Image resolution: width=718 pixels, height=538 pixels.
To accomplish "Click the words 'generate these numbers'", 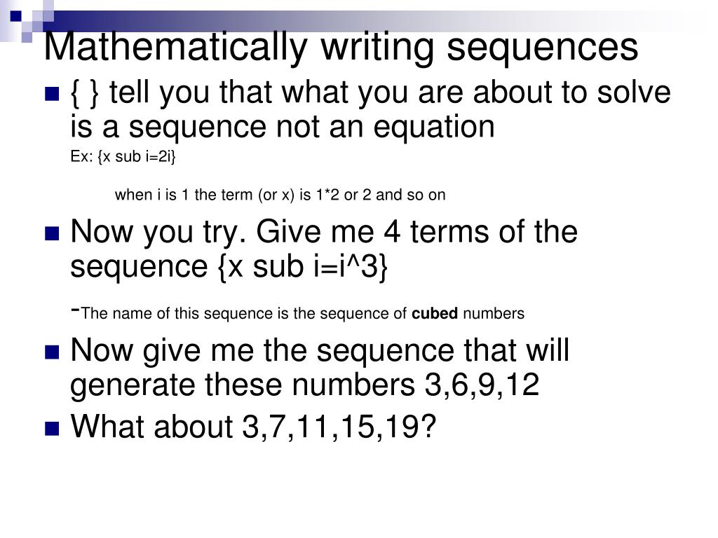I will coord(242,385).
